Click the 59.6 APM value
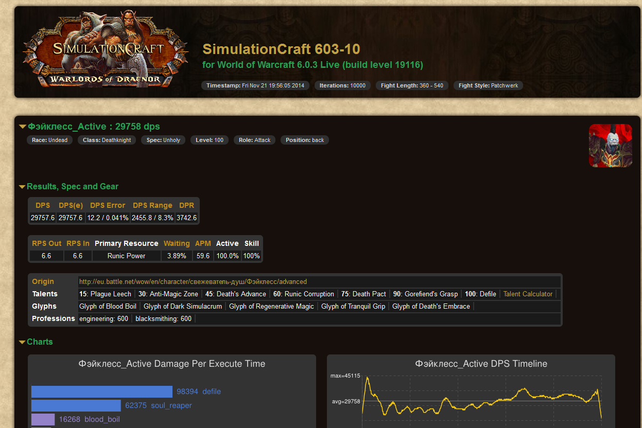Screen dimensions: 642x428 point(203,256)
